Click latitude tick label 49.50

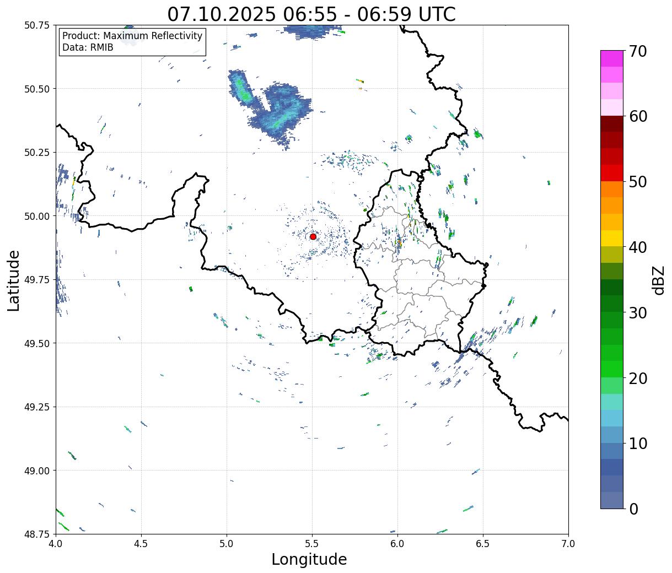tap(37, 343)
